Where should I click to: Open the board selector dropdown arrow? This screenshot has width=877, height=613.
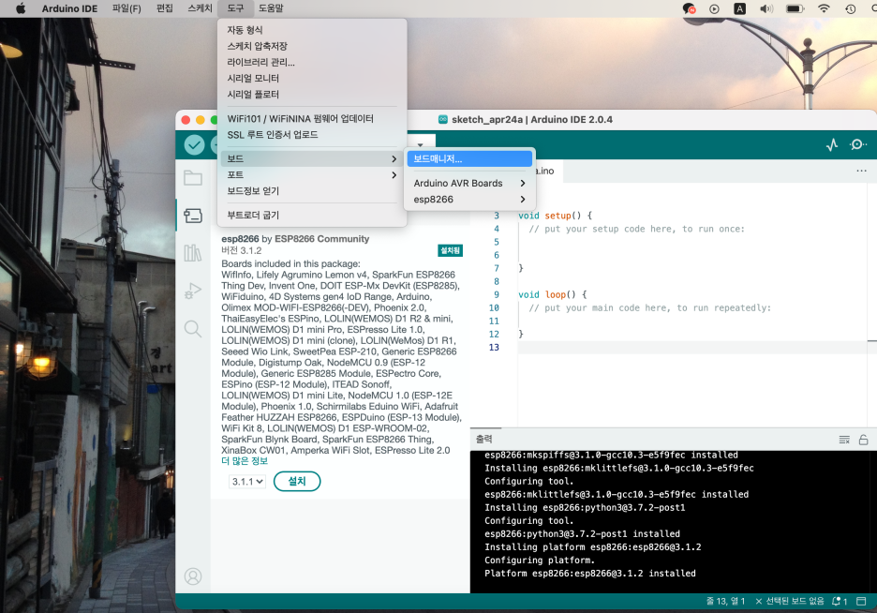pos(421,143)
